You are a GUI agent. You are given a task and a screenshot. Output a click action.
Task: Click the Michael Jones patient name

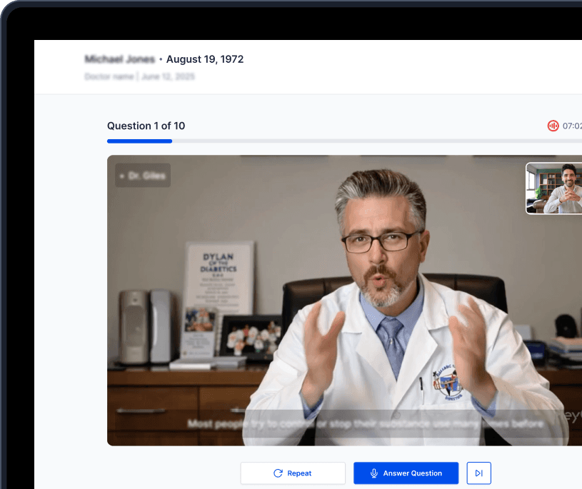[x=119, y=59]
